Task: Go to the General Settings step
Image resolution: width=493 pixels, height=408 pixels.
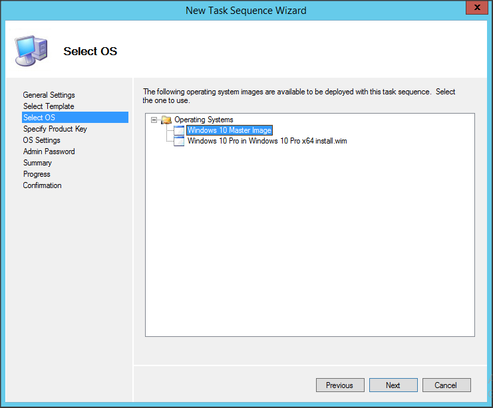Action: tap(49, 95)
